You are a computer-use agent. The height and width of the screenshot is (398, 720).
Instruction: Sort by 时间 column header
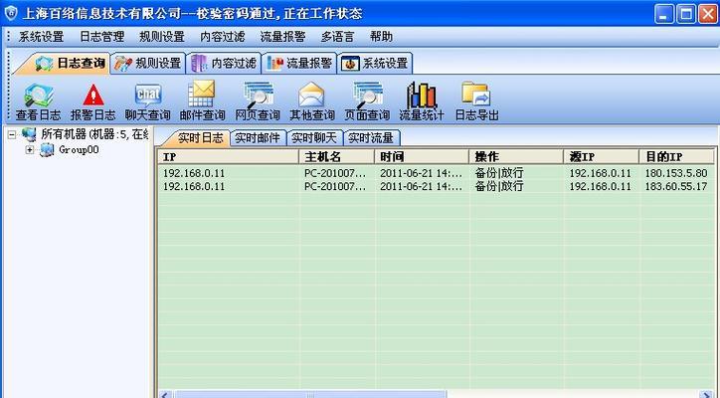tap(422, 157)
